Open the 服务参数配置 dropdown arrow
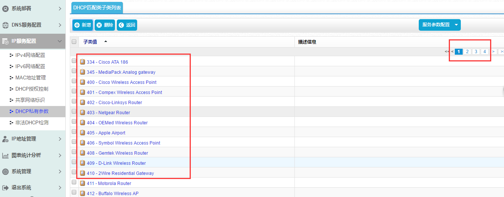 (x=456, y=25)
